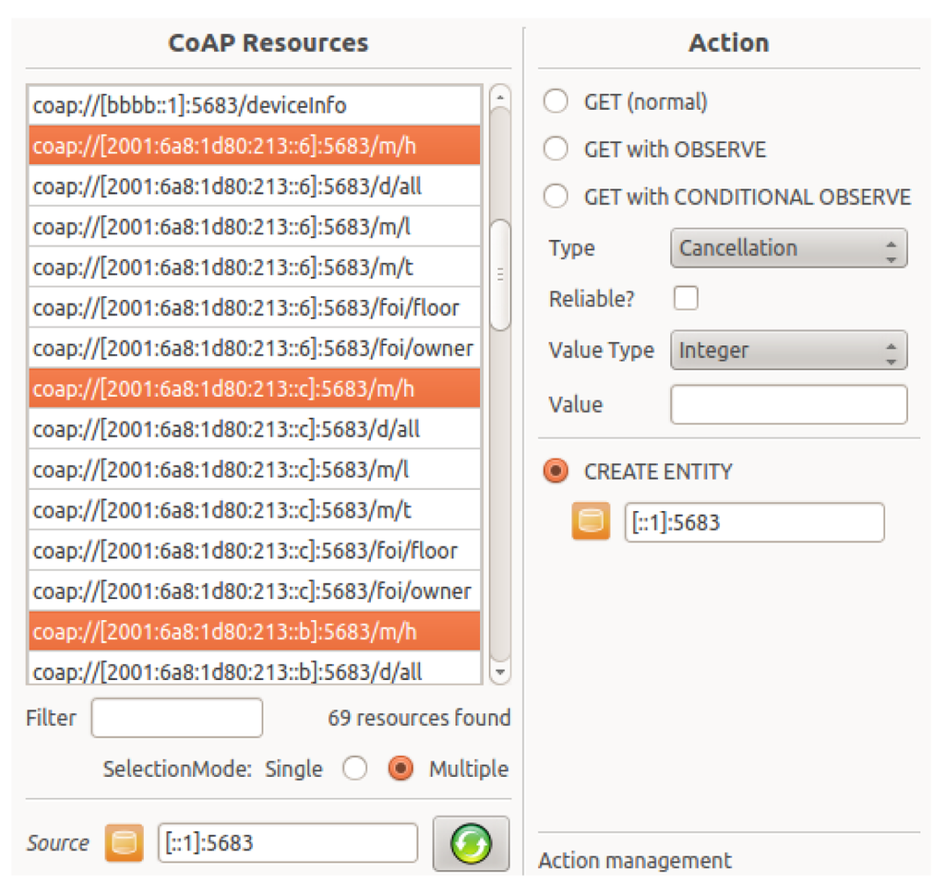Select the 213::c foi/owner resource
This screenshot has height=894, width=945.
point(254,590)
